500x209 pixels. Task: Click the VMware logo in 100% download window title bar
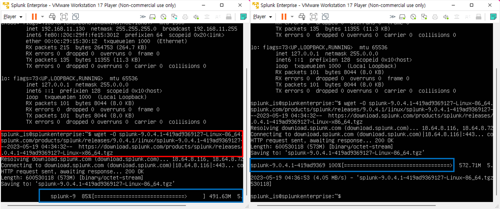(x=255, y=5)
